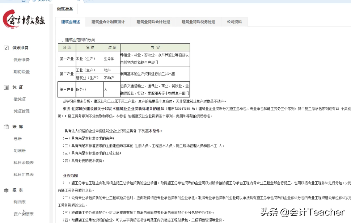This screenshot has height=223, width=351.
Task: Click the 账簿 section book icon
Action: tap(6, 126)
